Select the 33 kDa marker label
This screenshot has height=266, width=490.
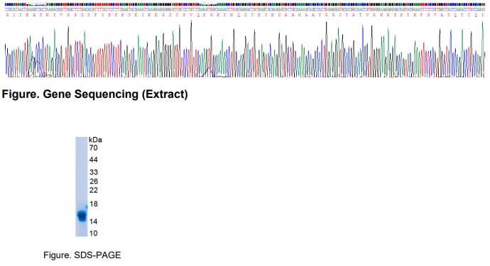[93, 172]
